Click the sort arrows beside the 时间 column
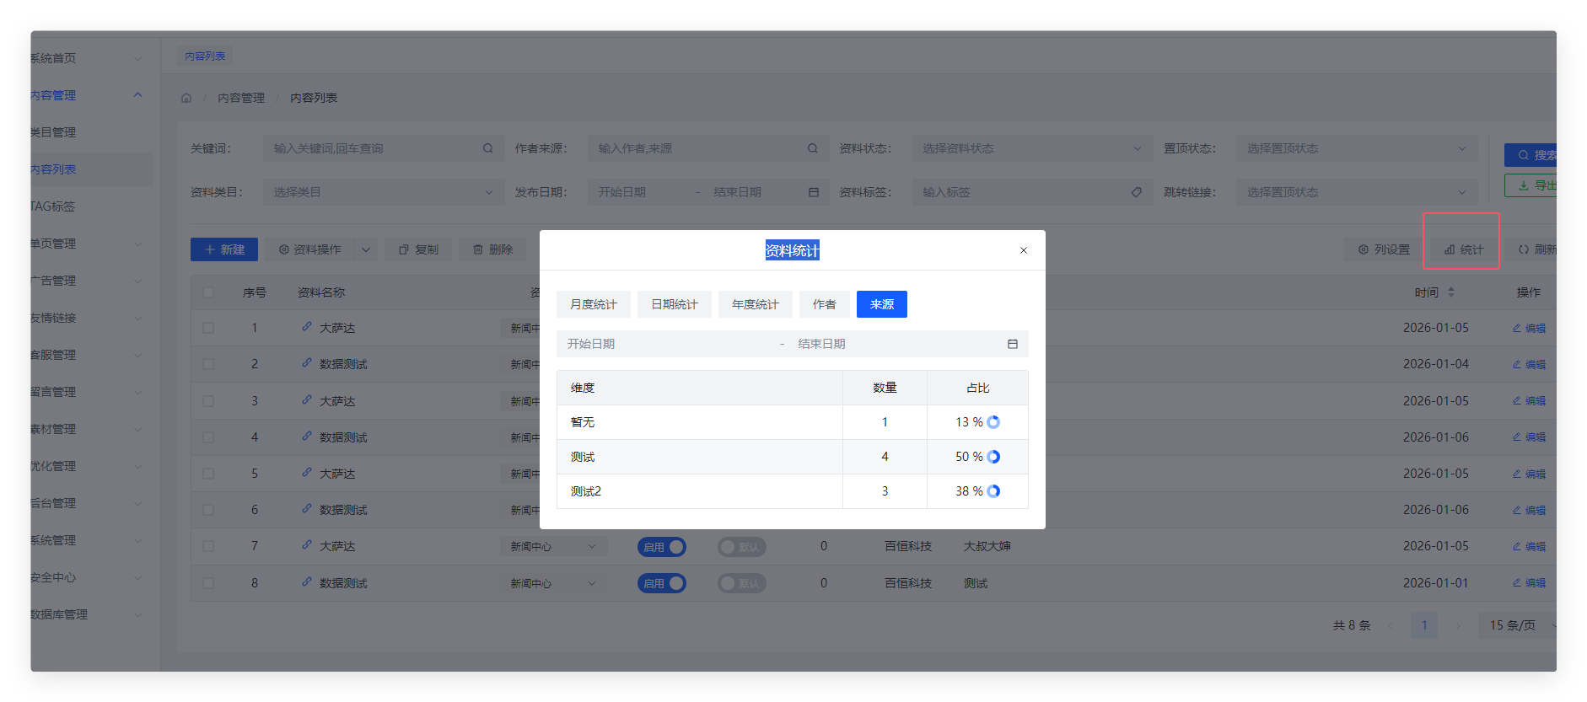Screen dimensions: 1587x702 click(1451, 292)
